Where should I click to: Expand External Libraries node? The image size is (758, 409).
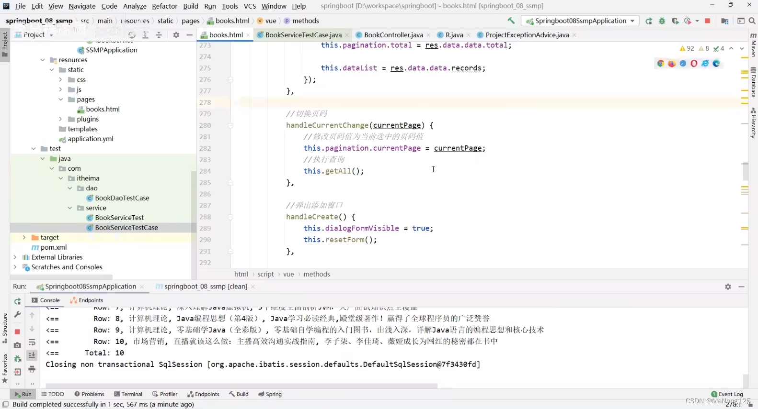(x=15, y=257)
